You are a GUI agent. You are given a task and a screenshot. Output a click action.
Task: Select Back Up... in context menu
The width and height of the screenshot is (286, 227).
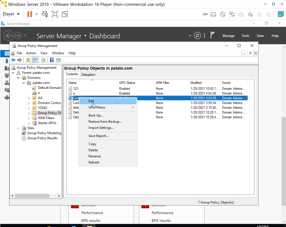point(108,115)
